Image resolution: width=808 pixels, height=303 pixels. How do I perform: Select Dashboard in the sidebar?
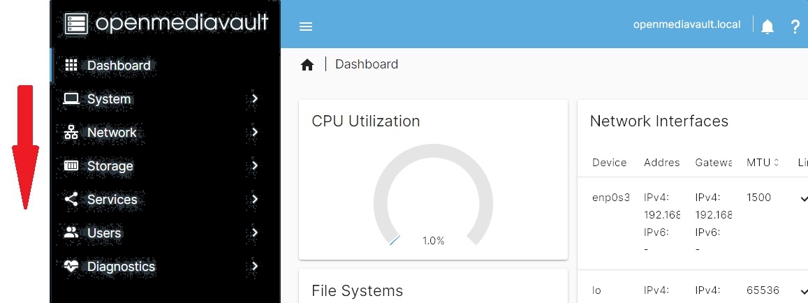click(x=119, y=66)
